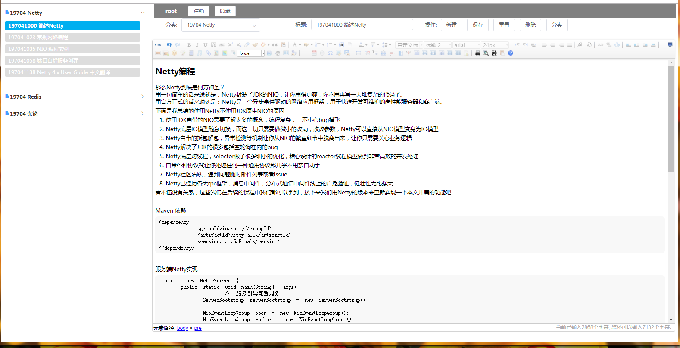Activate the format painter brush

(x=255, y=45)
